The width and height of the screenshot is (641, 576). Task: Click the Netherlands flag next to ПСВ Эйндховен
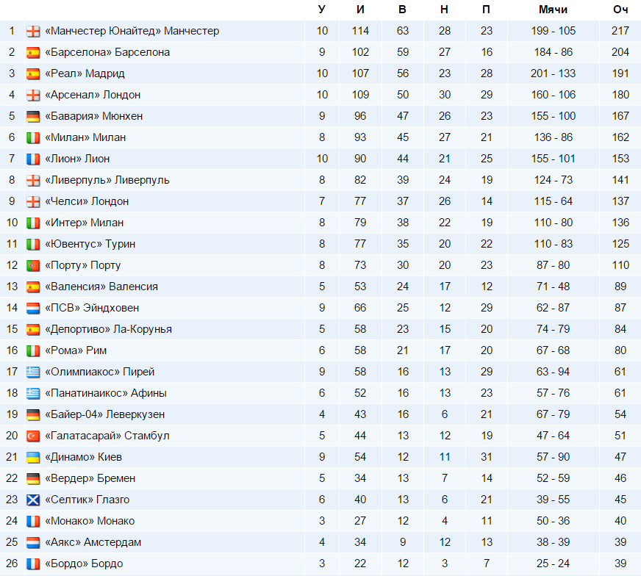(x=33, y=309)
